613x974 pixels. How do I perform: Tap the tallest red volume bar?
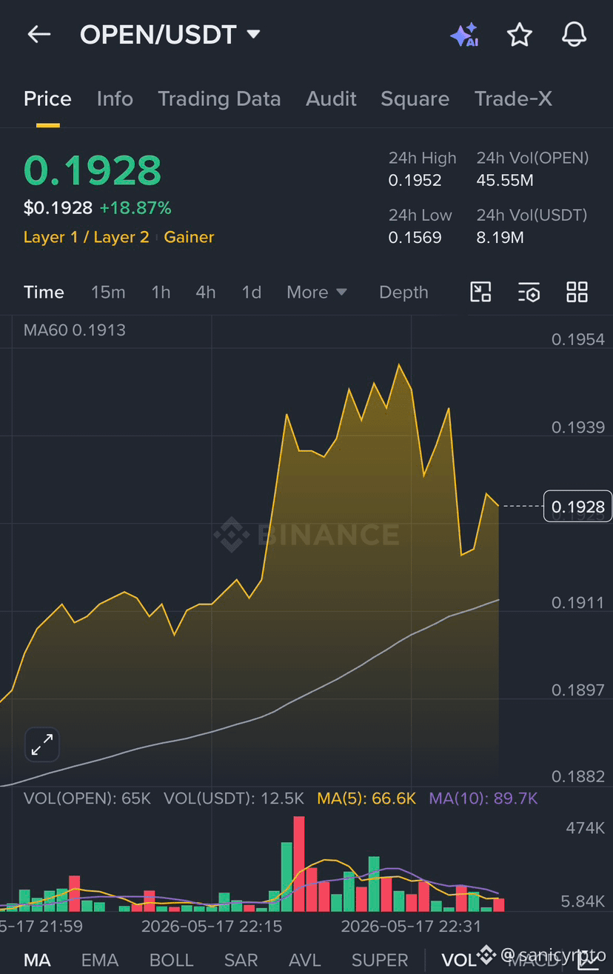(x=299, y=864)
